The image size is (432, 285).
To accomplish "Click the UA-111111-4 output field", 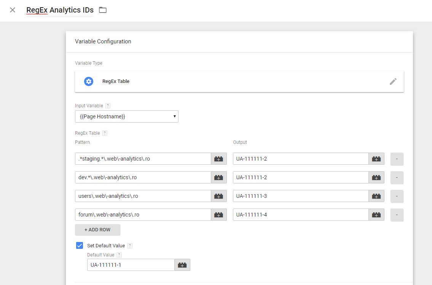I will [x=301, y=215].
